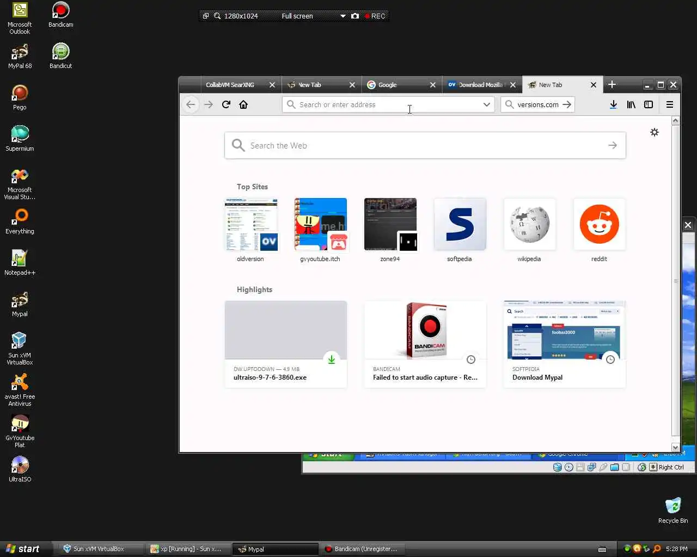Screen dimensions: 697x557
Task: Open the reddit top site
Action: (599, 231)
